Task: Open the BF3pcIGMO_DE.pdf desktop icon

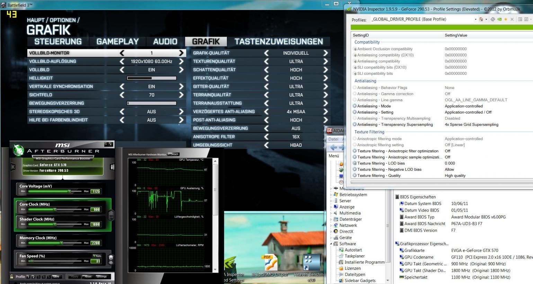Action: (270, 265)
